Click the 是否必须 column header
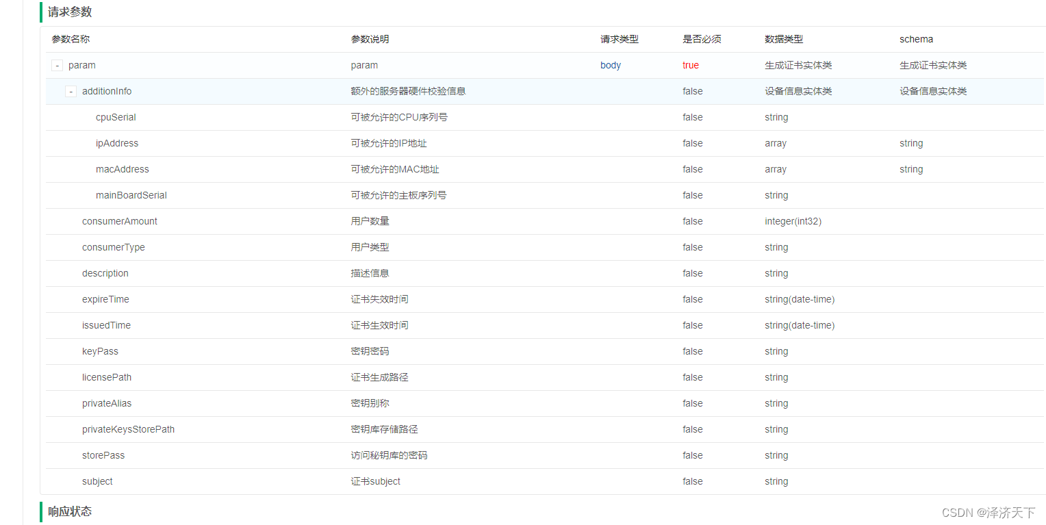 (x=702, y=40)
